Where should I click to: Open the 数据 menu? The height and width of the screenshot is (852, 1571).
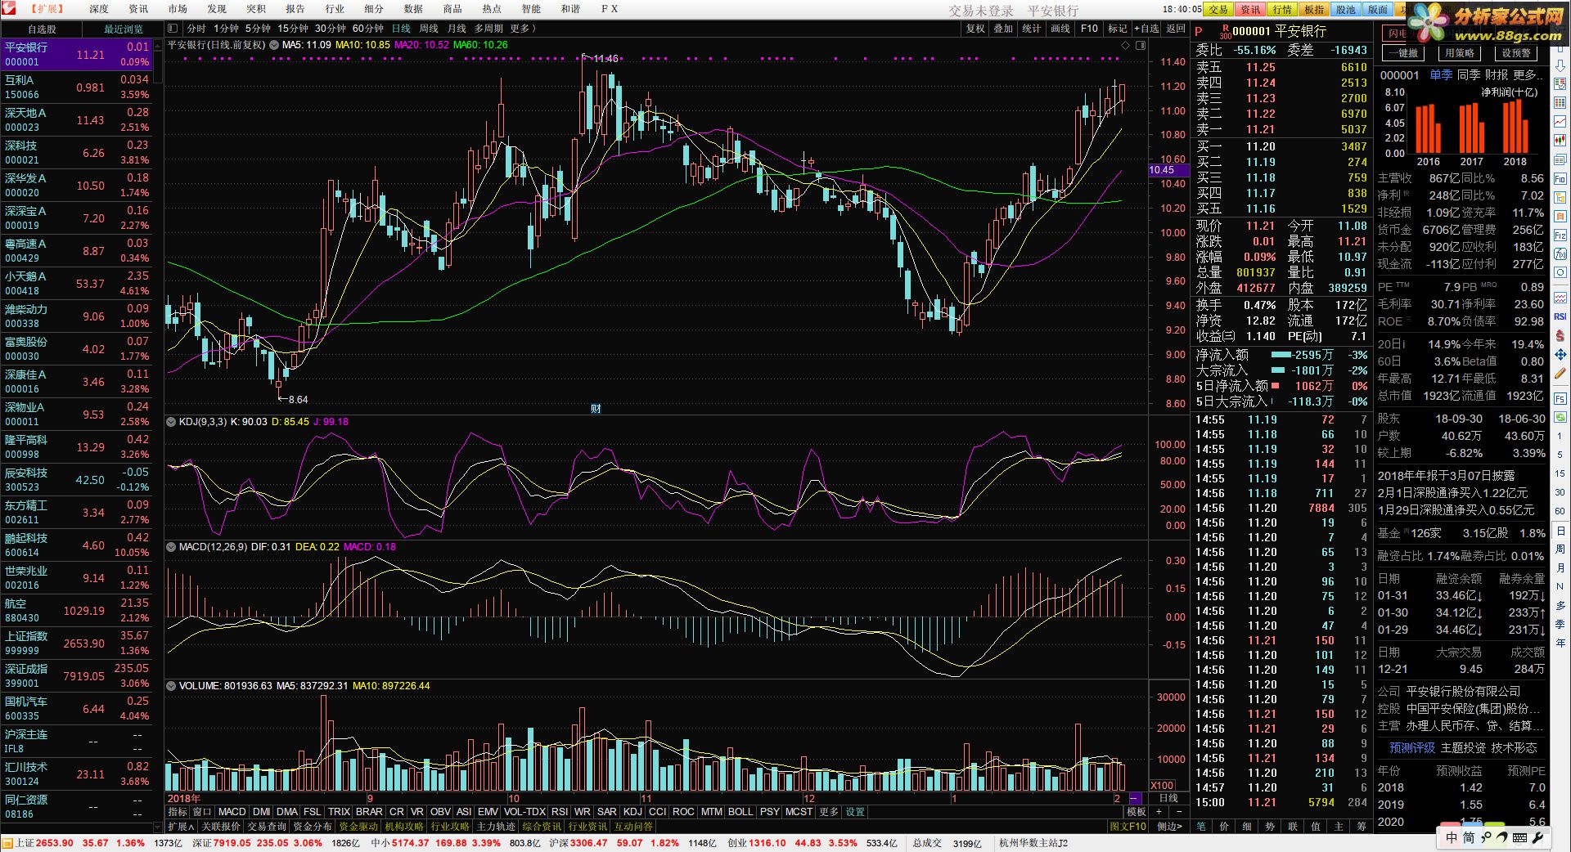pyautogui.click(x=413, y=9)
